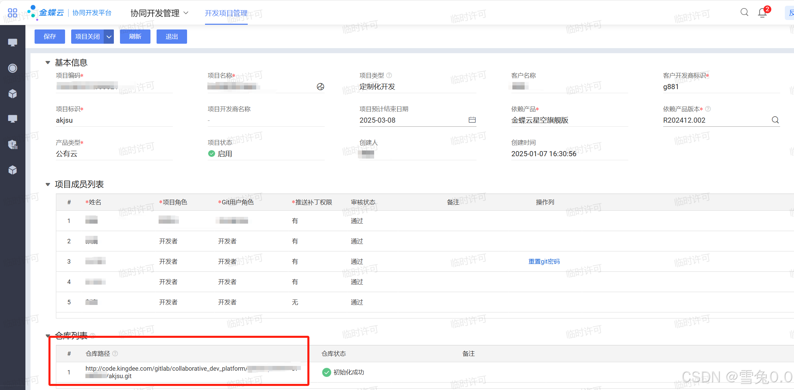Collapse the 仓库列表 section
Screen dimensions: 794x390
[48, 336]
